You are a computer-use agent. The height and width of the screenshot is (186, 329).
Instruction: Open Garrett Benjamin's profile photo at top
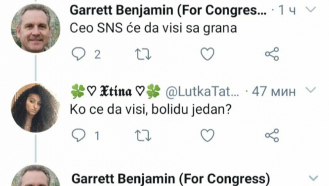pyautogui.click(x=35, y=28)
